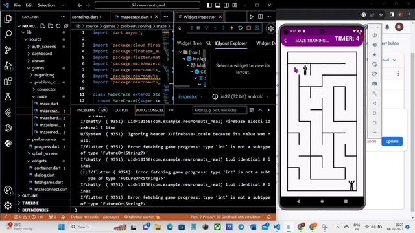Open Widget Inspector settings gear
Screen dimensions: 415x233
(x=270, y=28)
